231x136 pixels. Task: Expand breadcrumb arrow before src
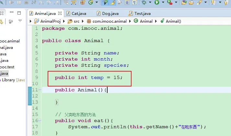pos(64,21)
